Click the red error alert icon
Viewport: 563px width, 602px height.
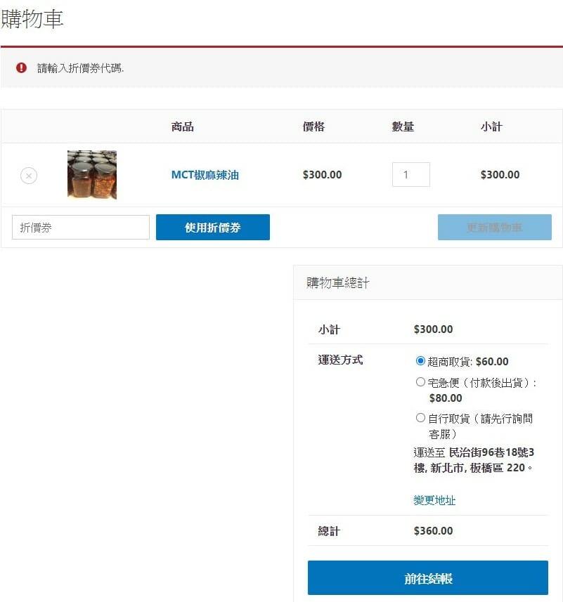(21, 67)
